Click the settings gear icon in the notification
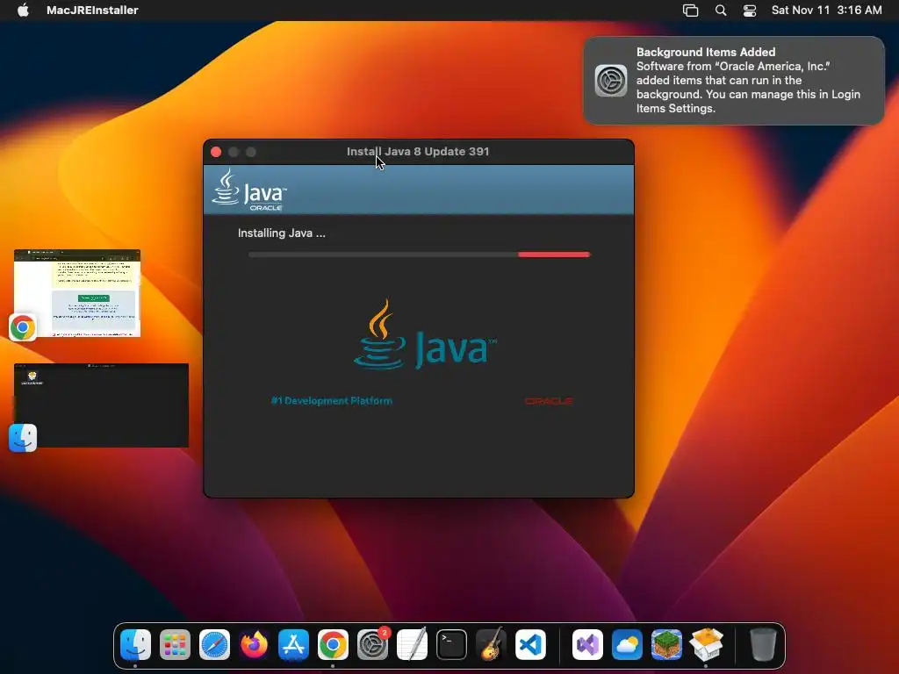This screenshot has width=899, height=674. (x=611, y=80)
